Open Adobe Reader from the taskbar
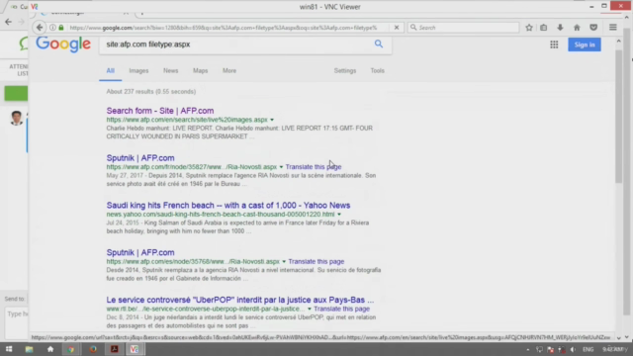Viewport: 633px width, 356px height. click(115, 349)
